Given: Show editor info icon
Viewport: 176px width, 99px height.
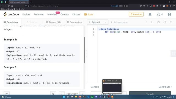Looking at the screenshot, I should 146,22.
